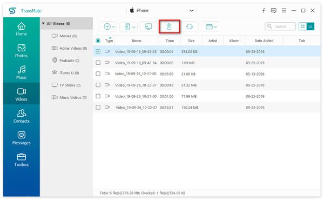Click the search input field

pos(280,26)
